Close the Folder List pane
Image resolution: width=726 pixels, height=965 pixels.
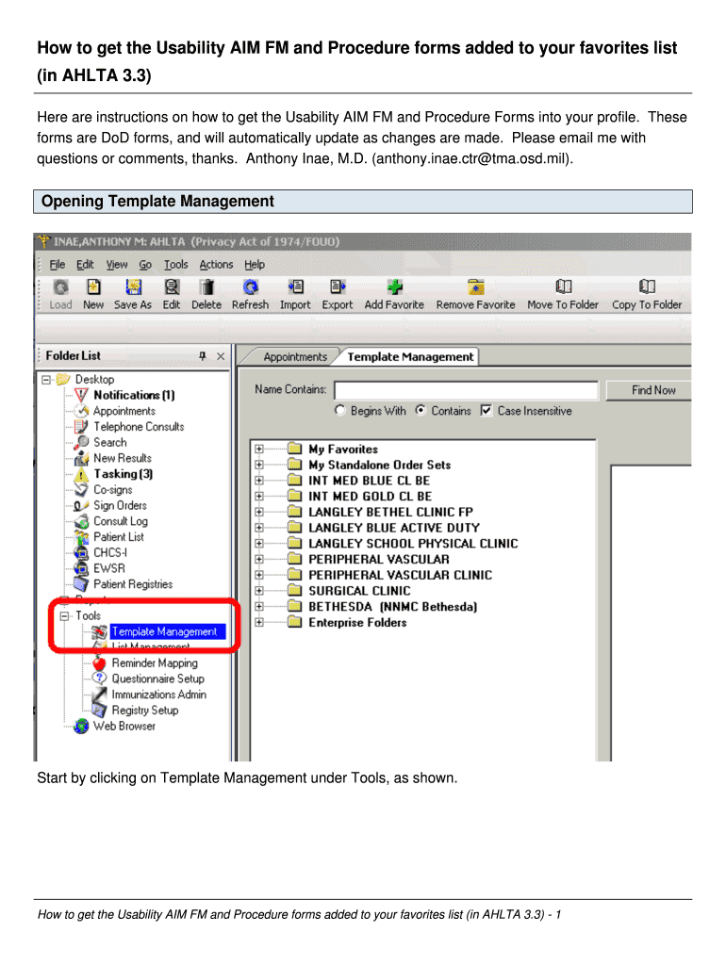tap(221, 356)
